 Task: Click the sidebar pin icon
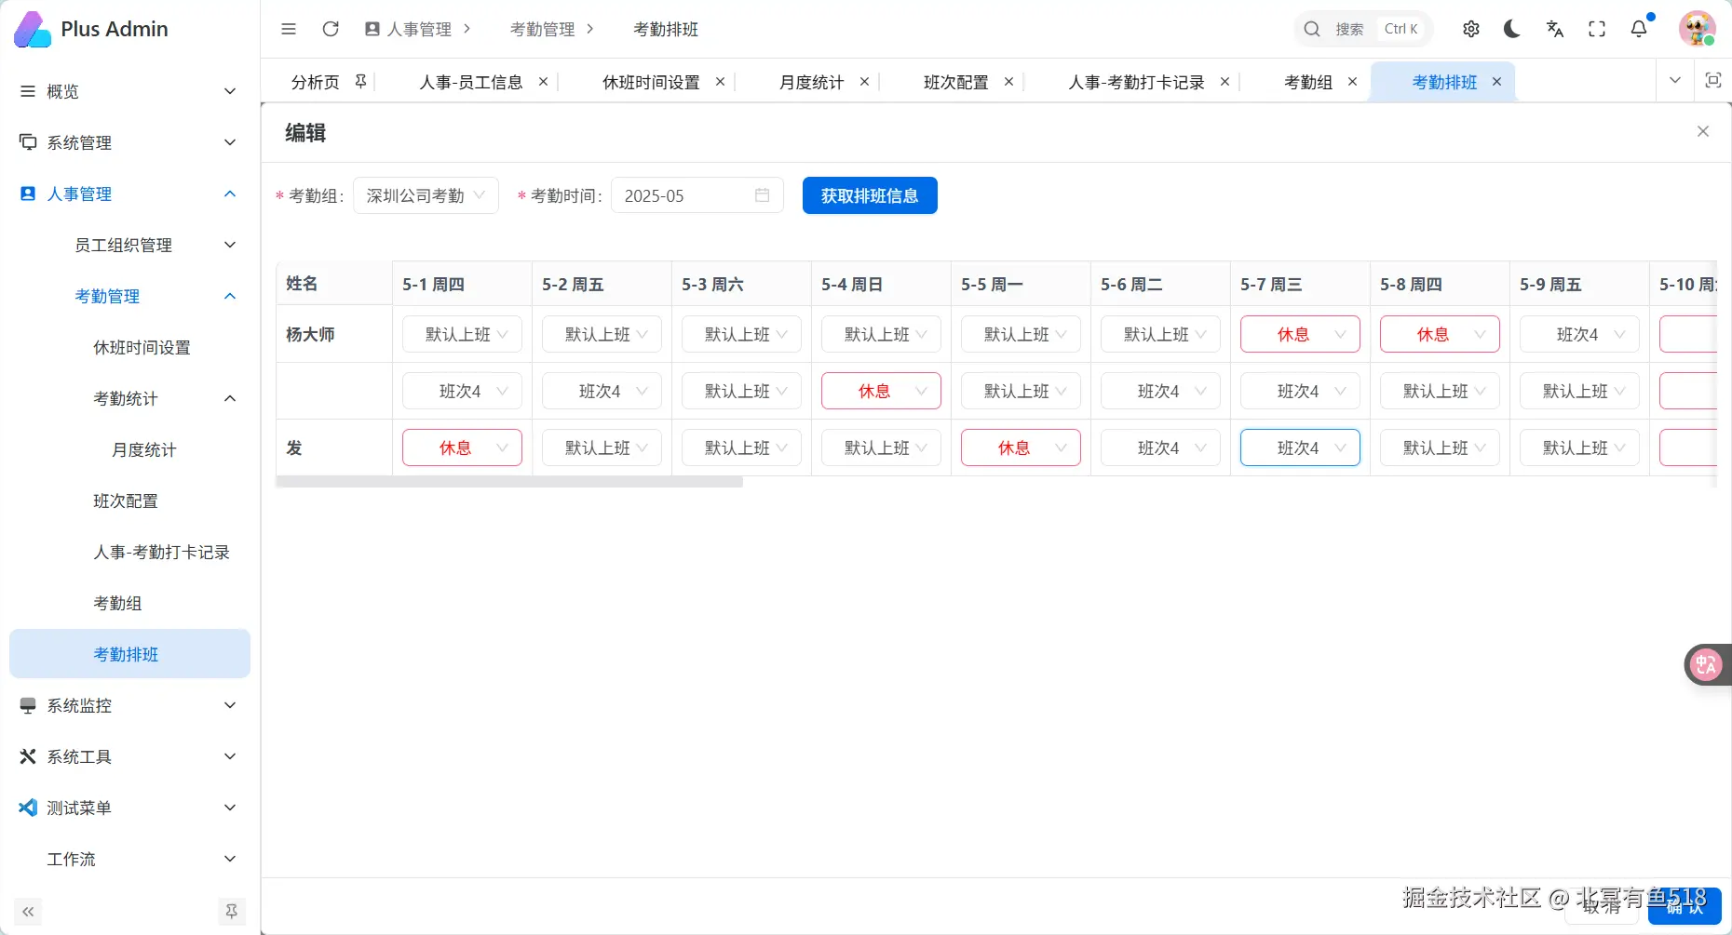232,912
